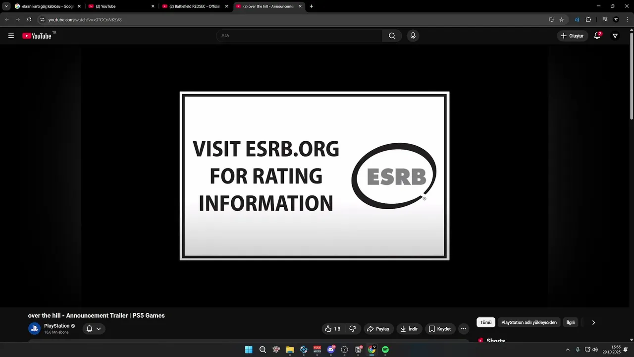Toggle channel notification bell preference

(94, 329)
